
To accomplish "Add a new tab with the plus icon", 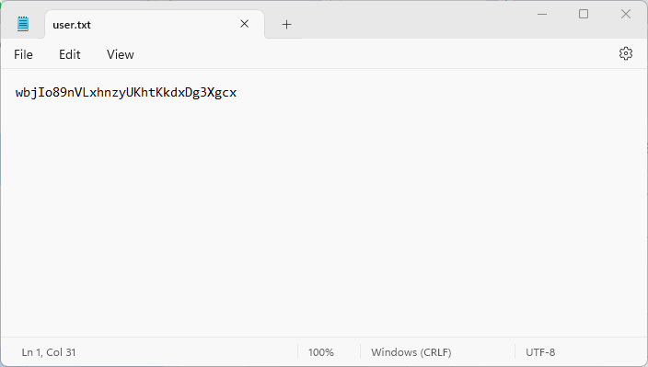I will tap(286, 25).
